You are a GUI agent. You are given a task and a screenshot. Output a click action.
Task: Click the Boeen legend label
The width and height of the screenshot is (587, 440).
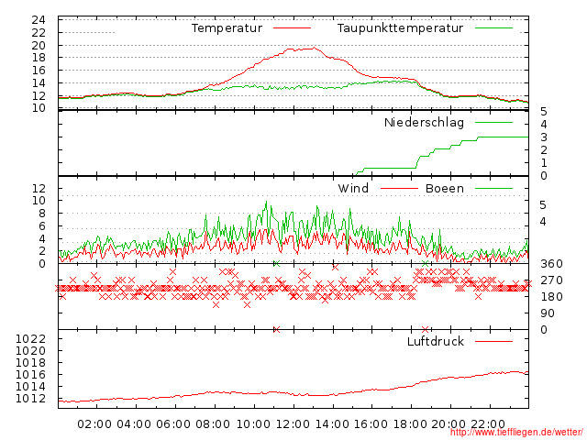click(x=444, y=188)
